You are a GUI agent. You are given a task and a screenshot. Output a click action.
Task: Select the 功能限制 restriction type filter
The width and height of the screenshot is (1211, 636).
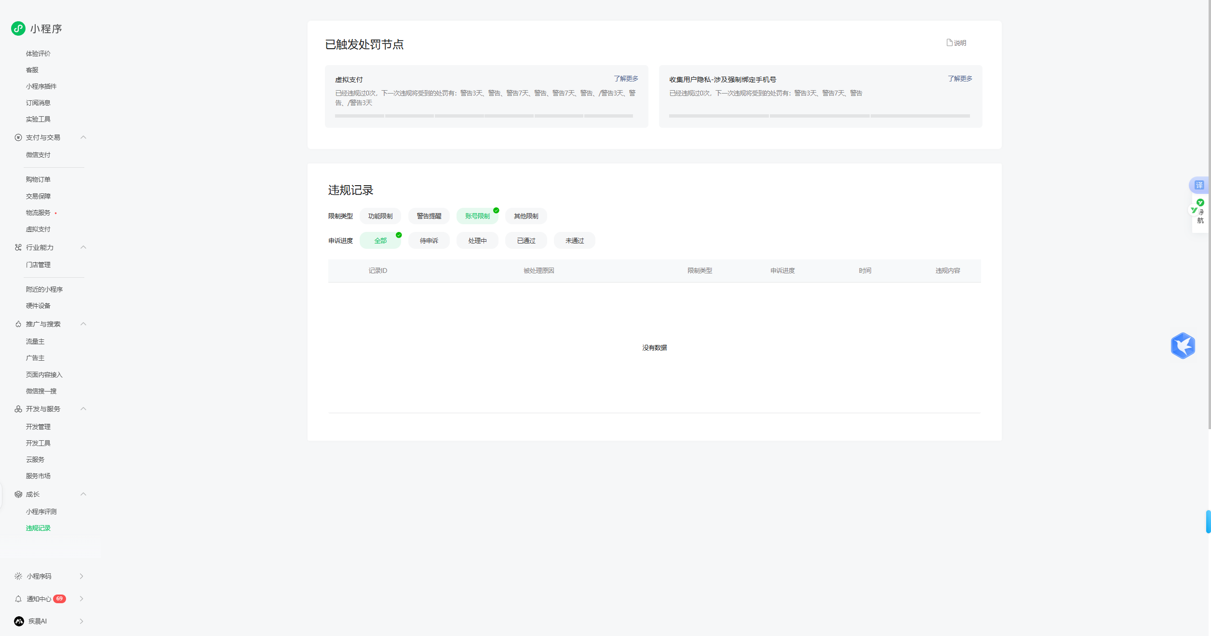380,216
